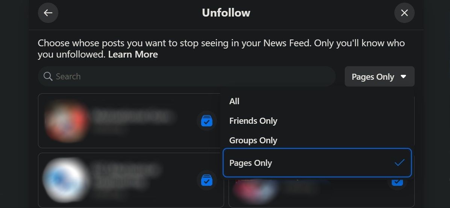Select the highlighted Pages Only option
450x208 pixels.
tap(250, 163)
